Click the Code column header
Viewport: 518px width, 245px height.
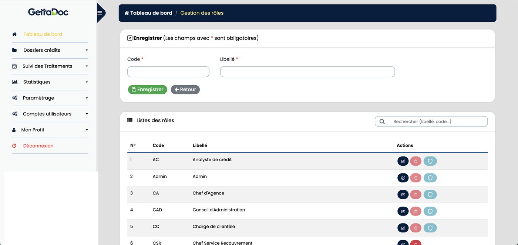point(158,145)
